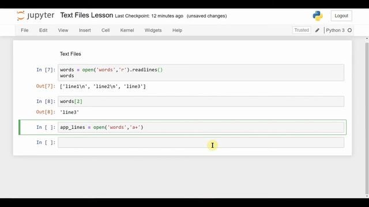Click output list of line1 line2 line3
Image resolution: width=369 pixels, height=207 pixels.
103,86
